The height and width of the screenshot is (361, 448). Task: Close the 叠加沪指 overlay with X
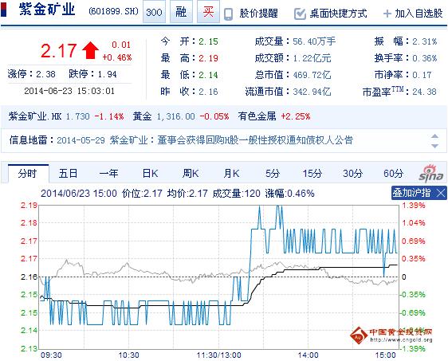click(441, 194)
